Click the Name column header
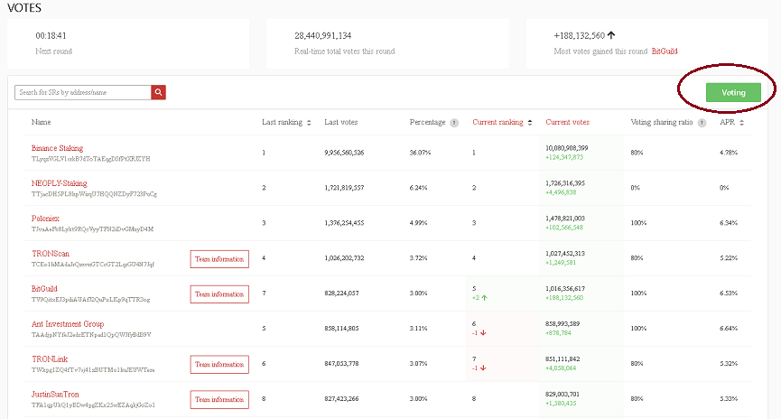 (41, 122)
